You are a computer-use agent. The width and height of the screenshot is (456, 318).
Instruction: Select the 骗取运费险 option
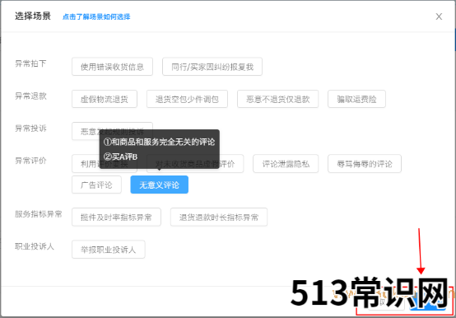(x=356, y=99)
